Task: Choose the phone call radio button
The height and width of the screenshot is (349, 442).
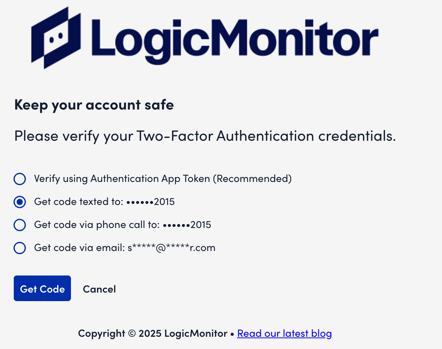Action: coord(20,225)
